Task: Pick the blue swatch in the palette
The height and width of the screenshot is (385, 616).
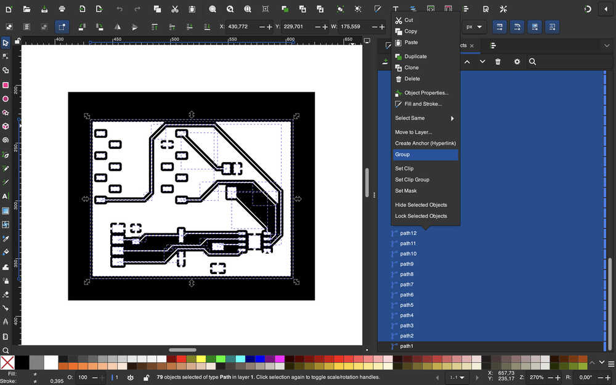Action: click(260, 359)
